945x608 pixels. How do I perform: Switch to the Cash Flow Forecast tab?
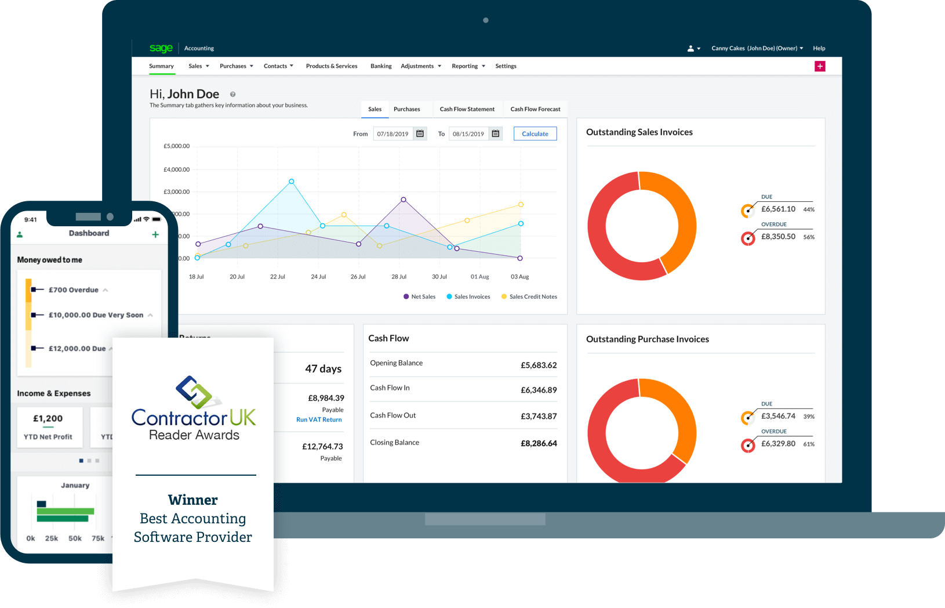pos(535,109)
